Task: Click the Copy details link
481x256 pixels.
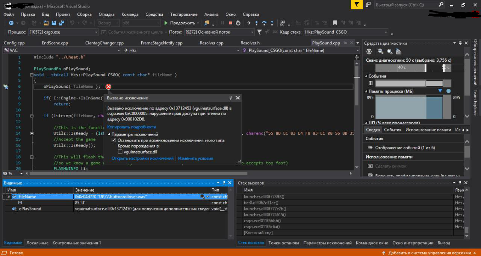Action: click(x=132, y=127)
